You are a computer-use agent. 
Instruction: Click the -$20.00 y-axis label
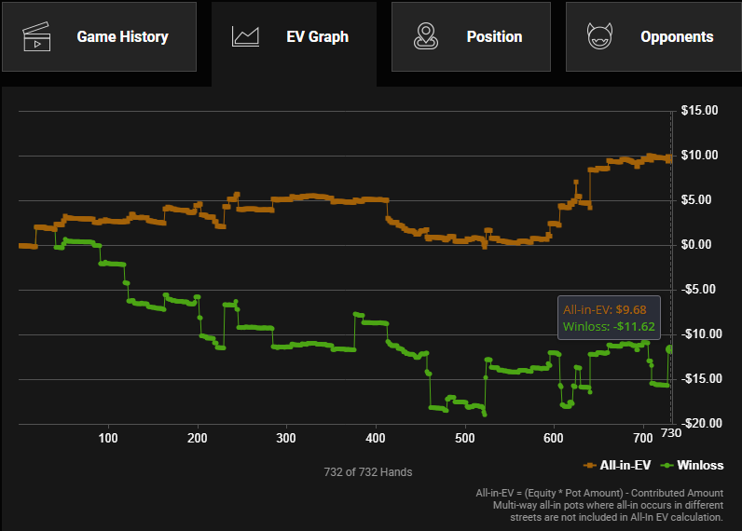tap(701, 423)
